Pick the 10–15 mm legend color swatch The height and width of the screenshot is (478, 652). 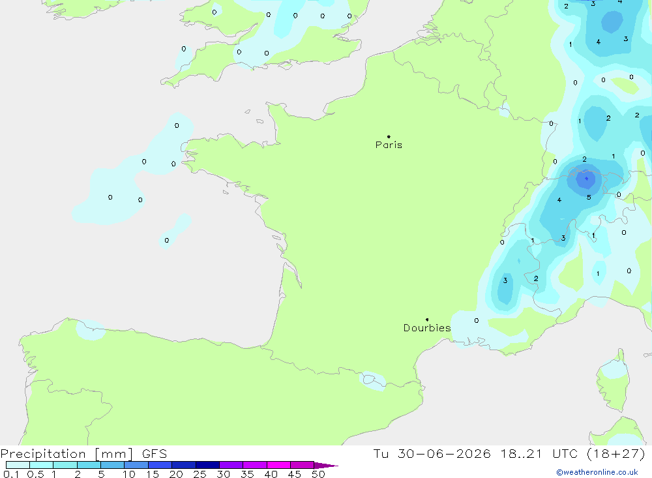(136, 465)
